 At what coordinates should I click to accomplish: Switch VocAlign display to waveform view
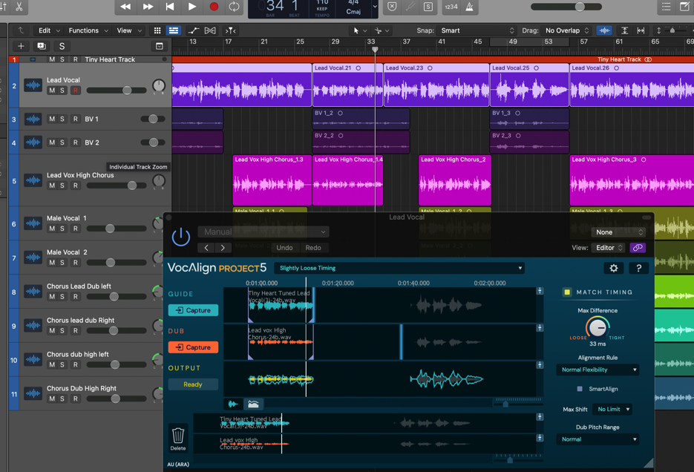233,404
